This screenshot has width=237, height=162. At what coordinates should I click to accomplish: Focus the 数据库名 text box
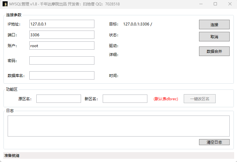(x=62, y=75)
